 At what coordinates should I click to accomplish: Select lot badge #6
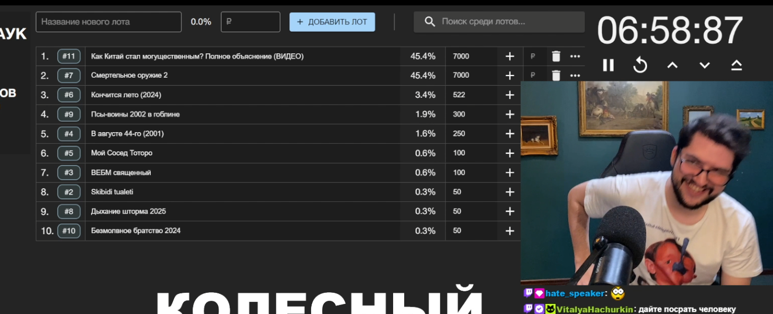(69, 95)
